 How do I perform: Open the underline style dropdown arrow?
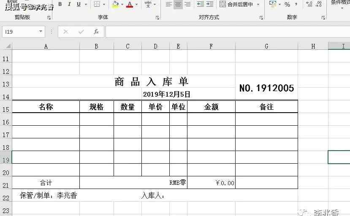(86, 4)
